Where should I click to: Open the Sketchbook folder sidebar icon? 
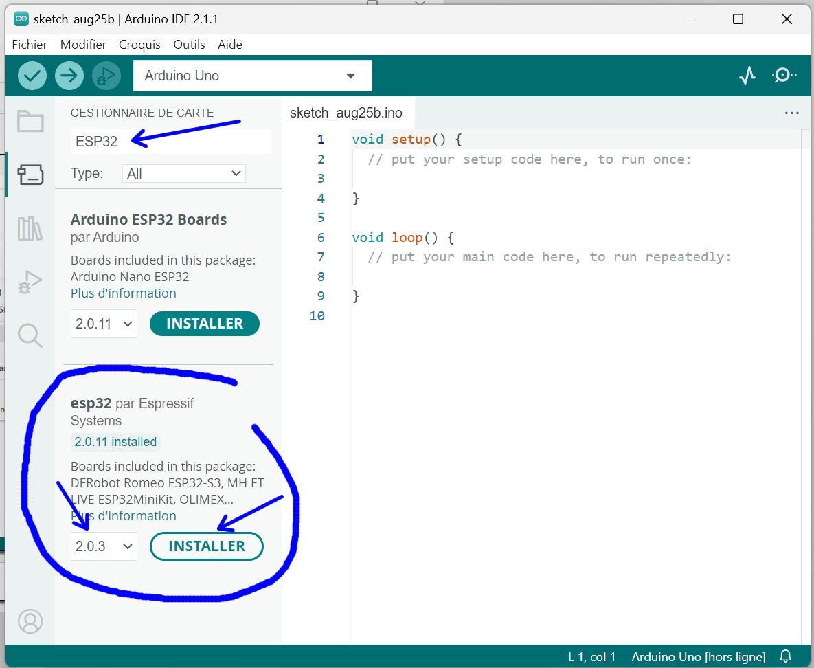pyautogui.click(x=30, y=122)
